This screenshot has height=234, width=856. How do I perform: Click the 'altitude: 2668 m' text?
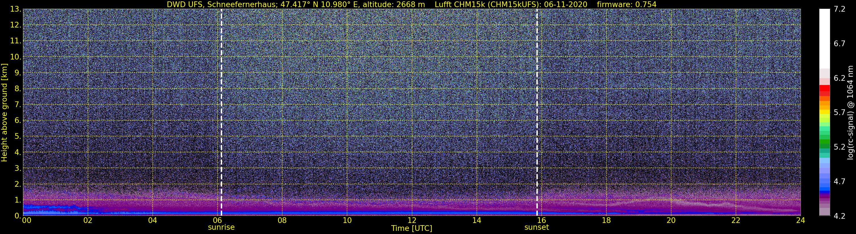393,4
